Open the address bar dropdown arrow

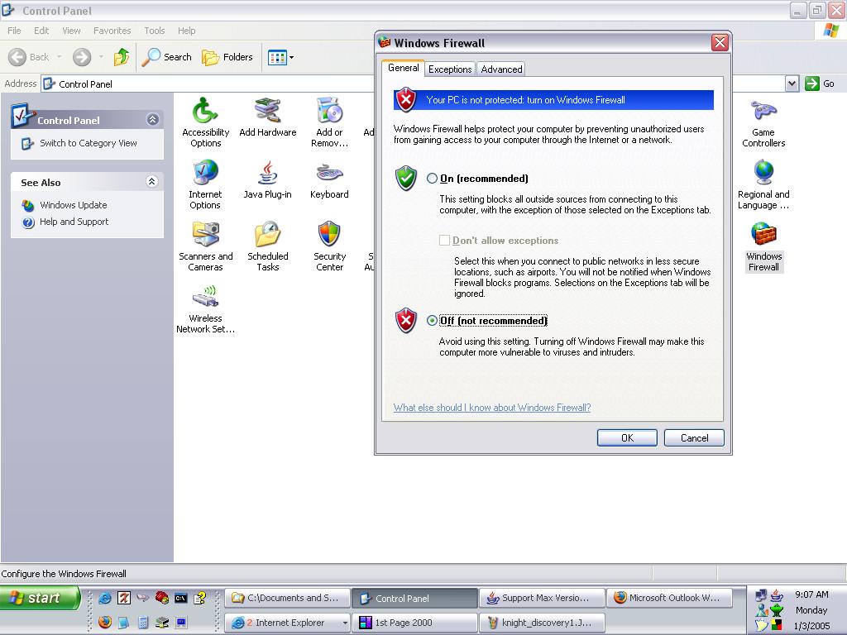tap(792, 84)
